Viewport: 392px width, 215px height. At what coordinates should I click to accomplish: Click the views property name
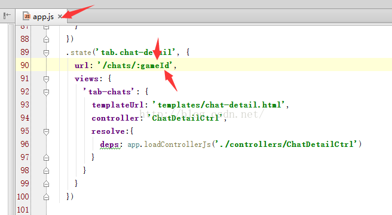point(87,78)
